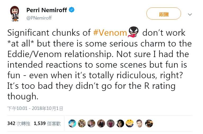Open the third liker avatar in the row
The height and width of the screenshot is (134, 203).
91,123
